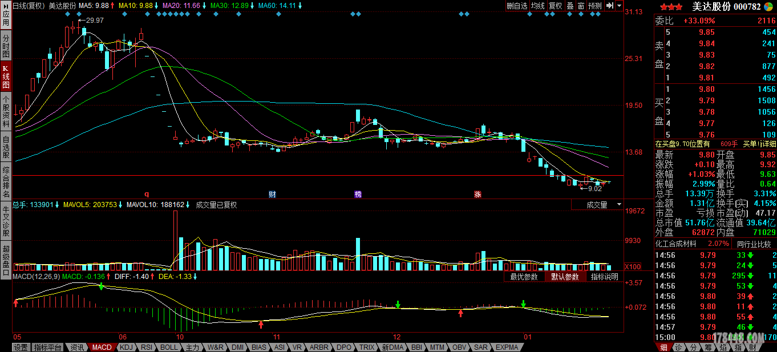Click the skip-to-end arrow icon in chart toolbar
Viewport: 777px width, 352px height.
(610, 6)
